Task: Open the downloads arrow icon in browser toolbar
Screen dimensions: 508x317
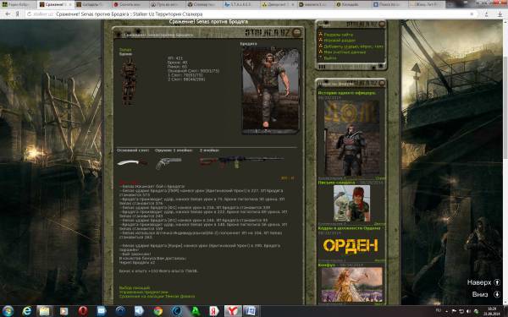Action: 500,14
